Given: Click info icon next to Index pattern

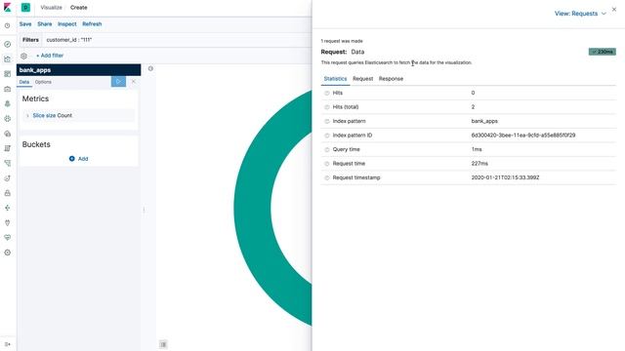Looking at the screenshot, I should pos(327,121).
